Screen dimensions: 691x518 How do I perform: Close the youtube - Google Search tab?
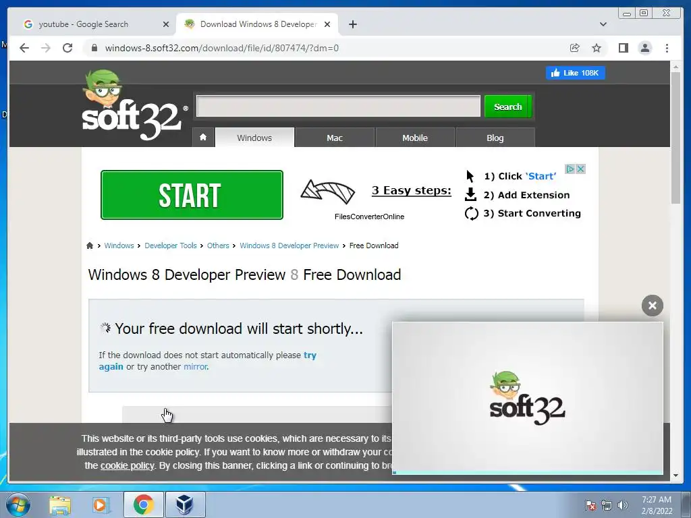pyautogui.click(x=166, y=24)
